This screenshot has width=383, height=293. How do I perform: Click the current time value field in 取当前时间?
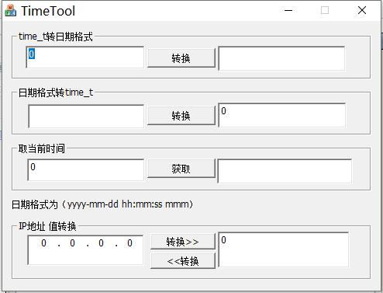click(86, 170)
